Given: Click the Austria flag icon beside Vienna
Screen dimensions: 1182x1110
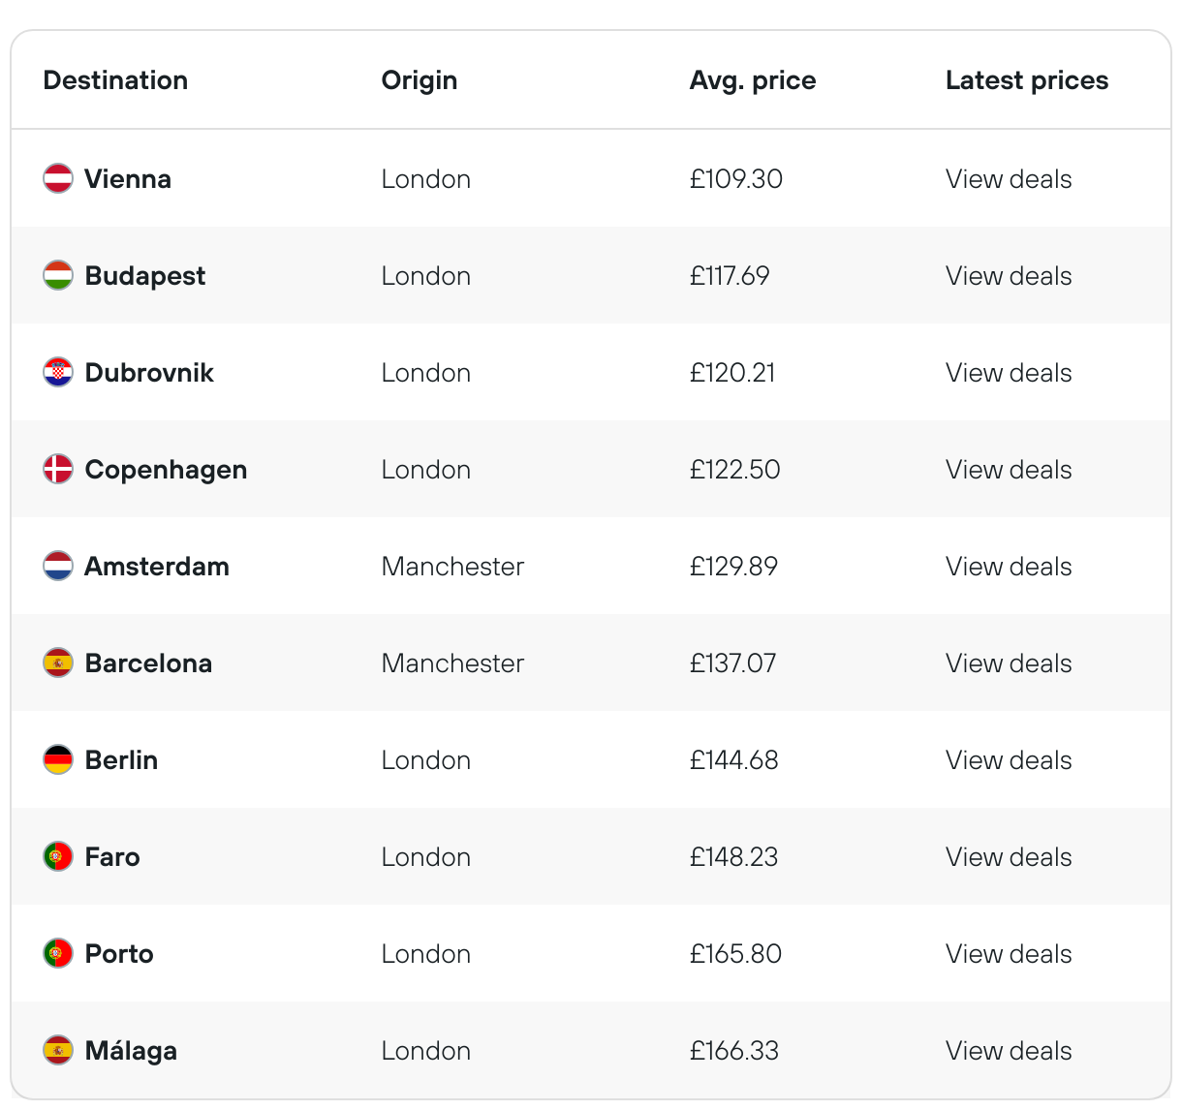Looking at the screenshot, I should (58, 178).
